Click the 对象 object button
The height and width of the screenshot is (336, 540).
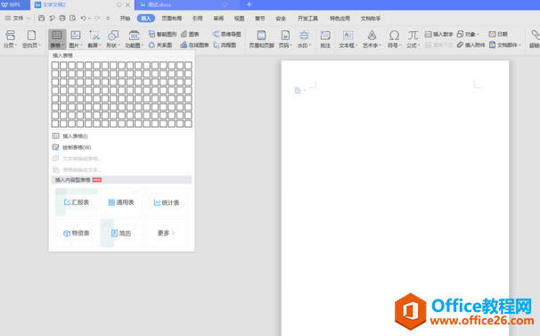click(468, 34)
